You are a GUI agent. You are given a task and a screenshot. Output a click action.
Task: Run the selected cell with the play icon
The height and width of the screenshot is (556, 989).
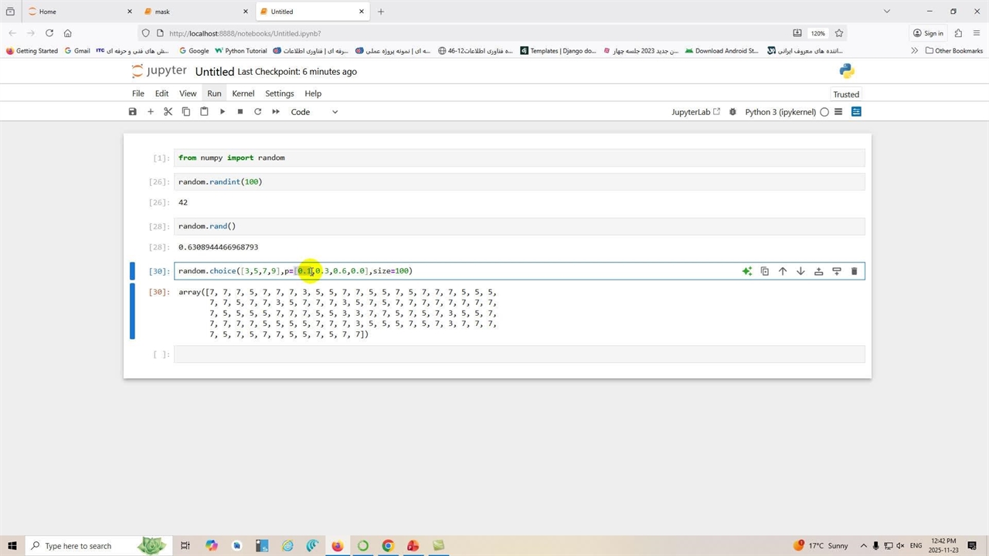point(223,112)
